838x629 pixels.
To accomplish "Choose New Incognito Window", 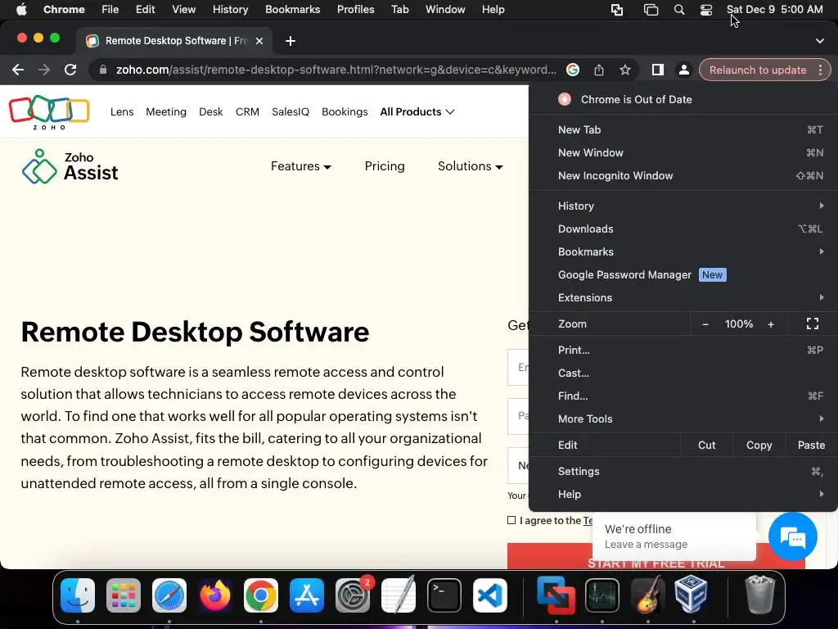I will click(683, 176).
